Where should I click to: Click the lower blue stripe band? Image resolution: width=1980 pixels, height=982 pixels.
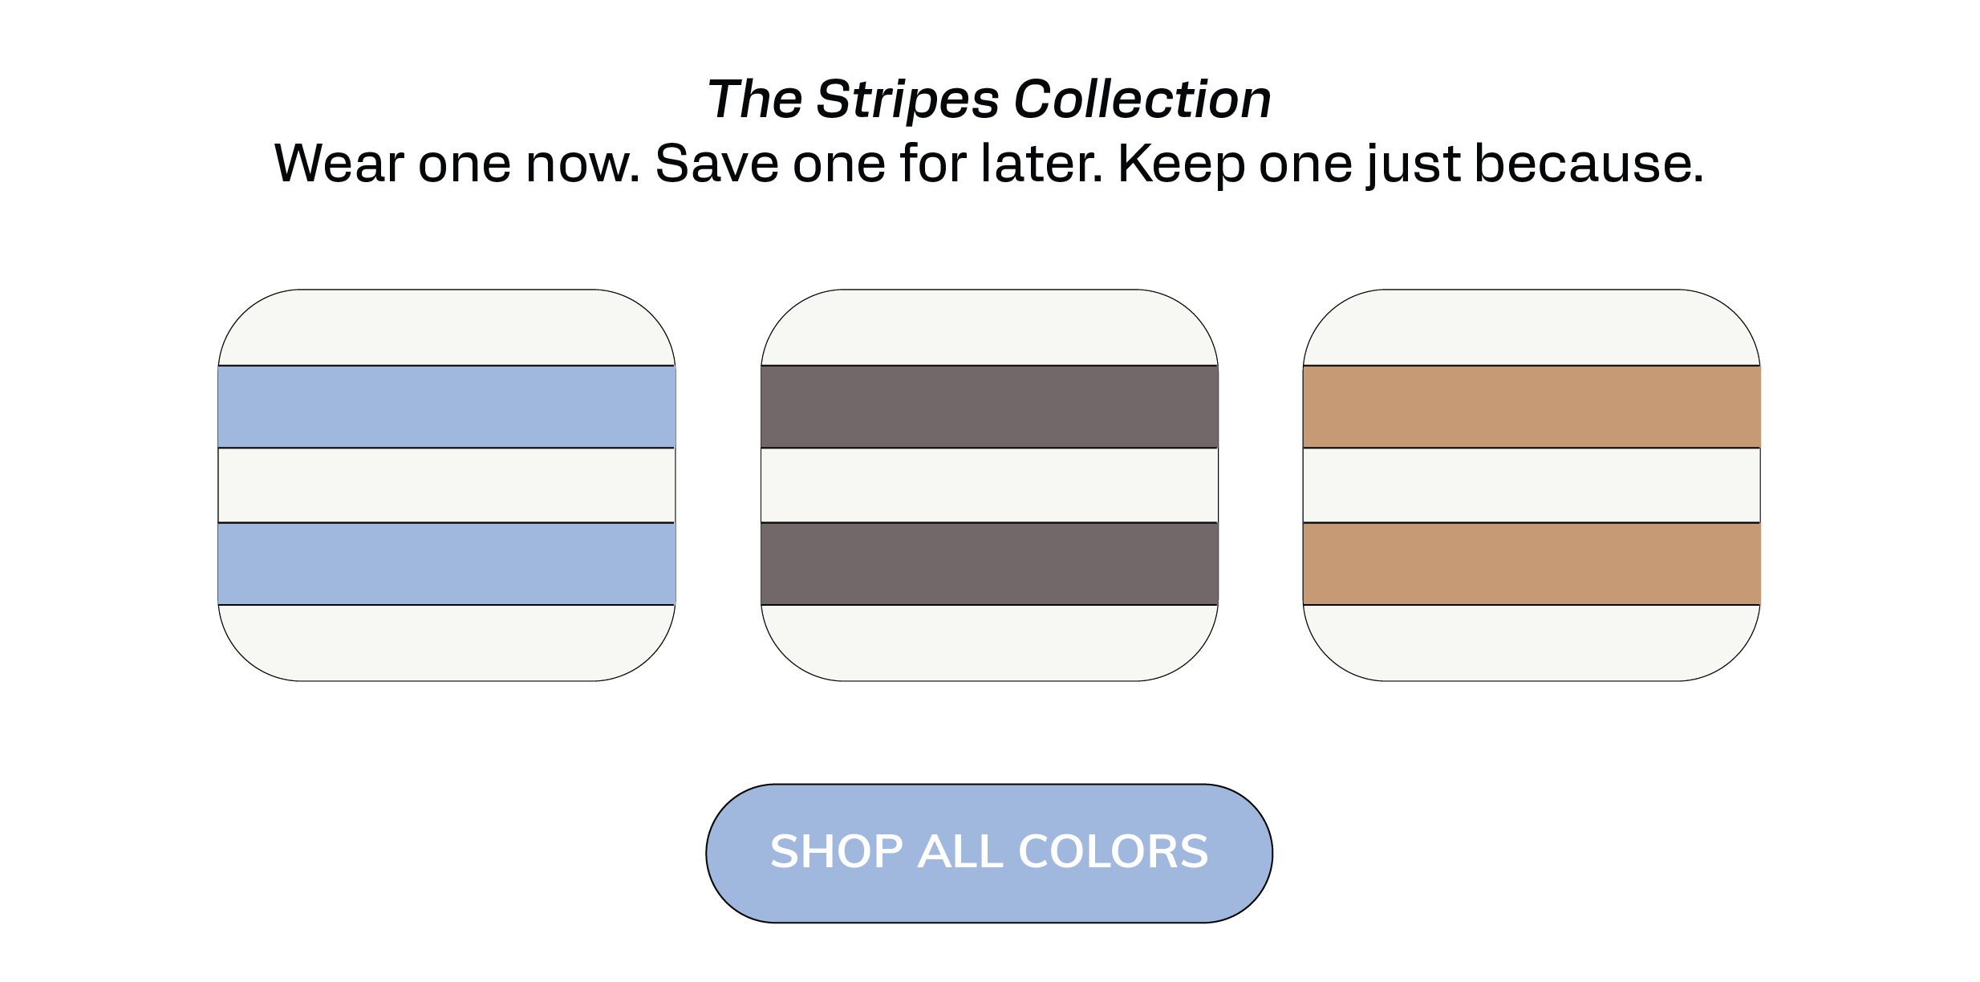point(447,564)
